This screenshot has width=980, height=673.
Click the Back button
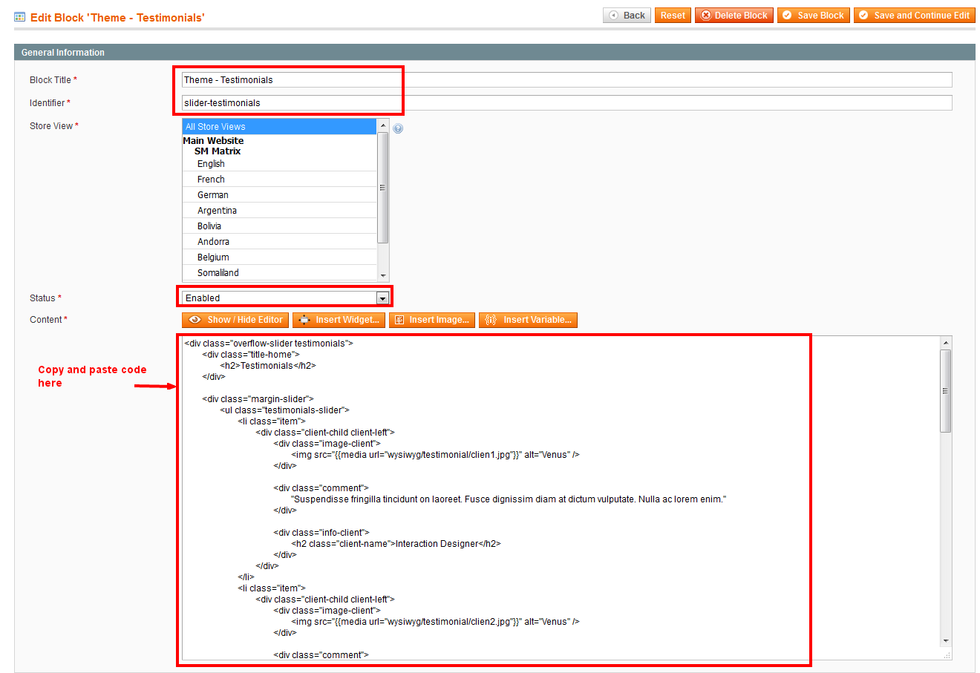click(x=627, y=16)
